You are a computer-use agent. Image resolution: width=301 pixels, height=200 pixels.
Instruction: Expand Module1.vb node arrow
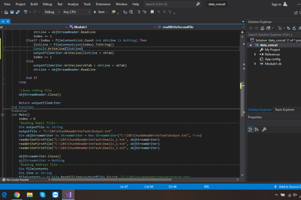click(255, 64)
